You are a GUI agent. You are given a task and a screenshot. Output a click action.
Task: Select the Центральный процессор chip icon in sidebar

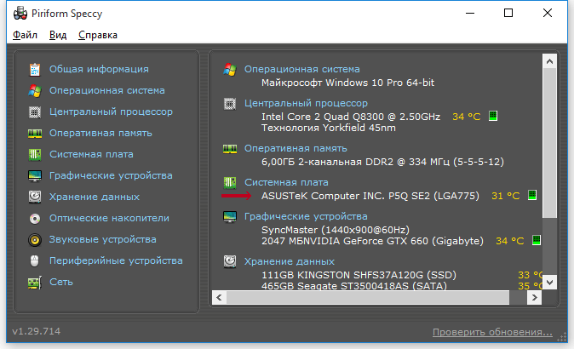coord(35,112)
